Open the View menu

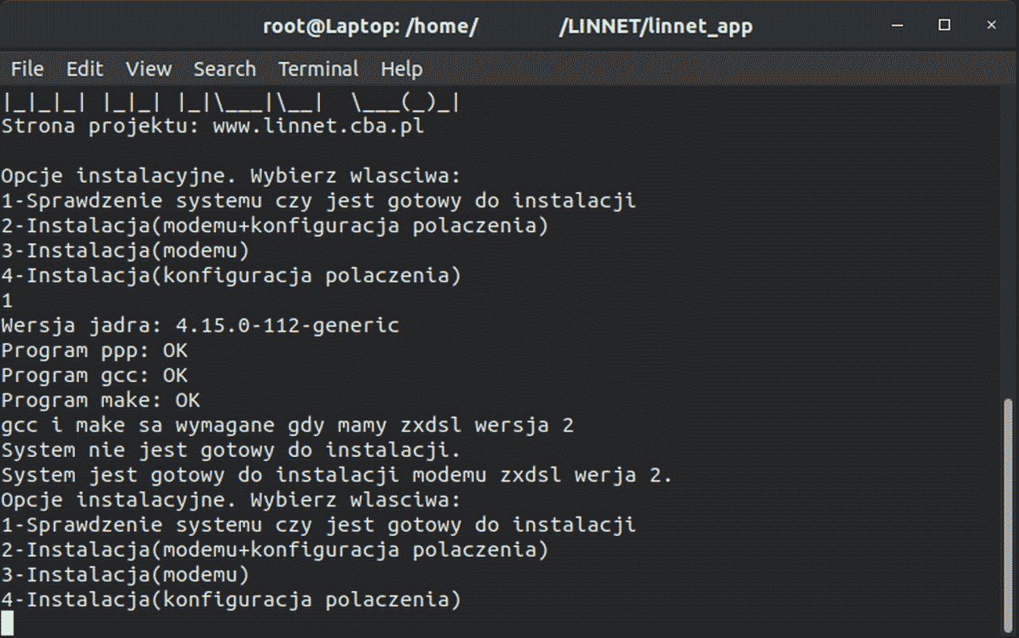click(148, 69)
